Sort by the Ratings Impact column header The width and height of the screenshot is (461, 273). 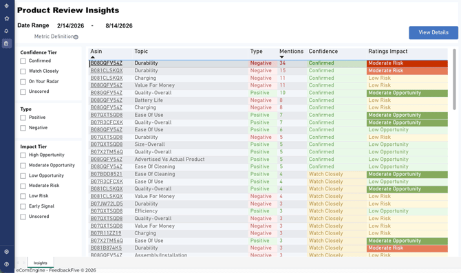coord(388,51)
